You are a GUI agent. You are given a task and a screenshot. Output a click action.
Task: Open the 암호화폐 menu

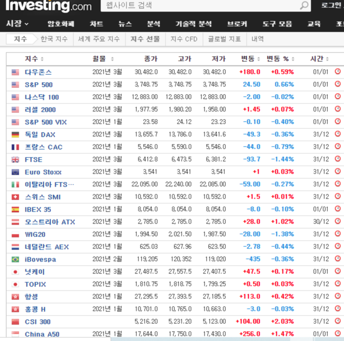point(61,24)
